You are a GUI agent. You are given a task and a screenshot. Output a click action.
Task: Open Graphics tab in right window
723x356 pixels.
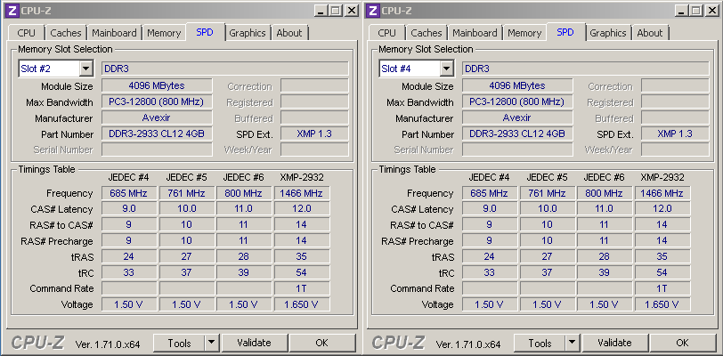(608, 33)
